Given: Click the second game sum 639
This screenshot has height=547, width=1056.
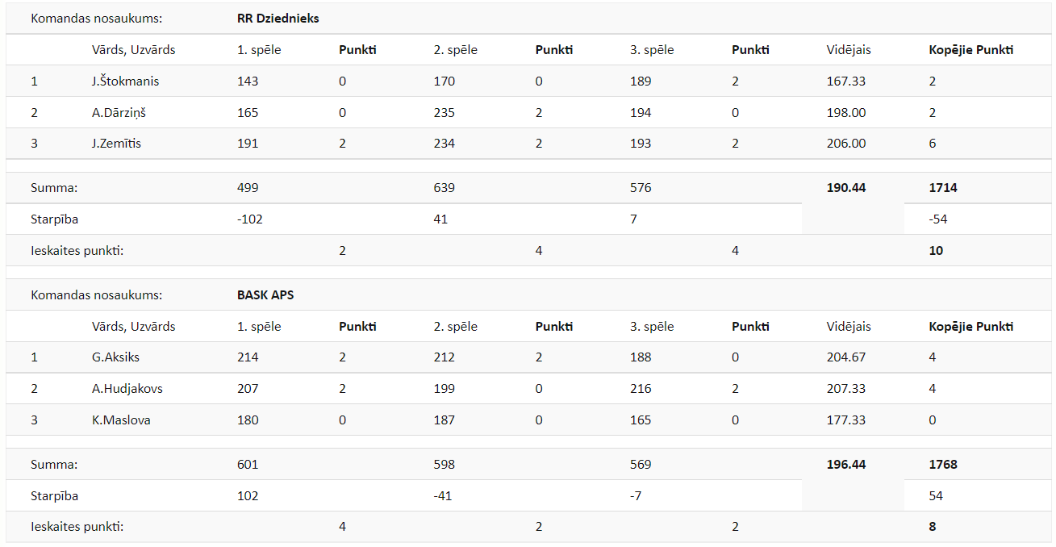Looking at the screenshot, I should (444, 188).
